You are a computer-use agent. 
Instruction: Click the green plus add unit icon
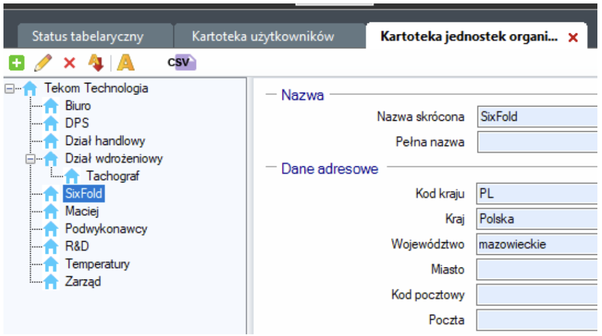pos(17,63)
